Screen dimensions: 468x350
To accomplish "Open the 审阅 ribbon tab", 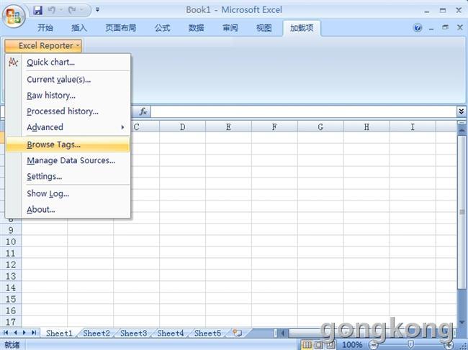I will click(230, 28).
